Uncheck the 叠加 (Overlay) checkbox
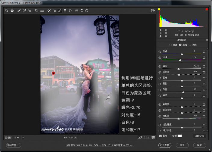 click(x=160, y=136)
